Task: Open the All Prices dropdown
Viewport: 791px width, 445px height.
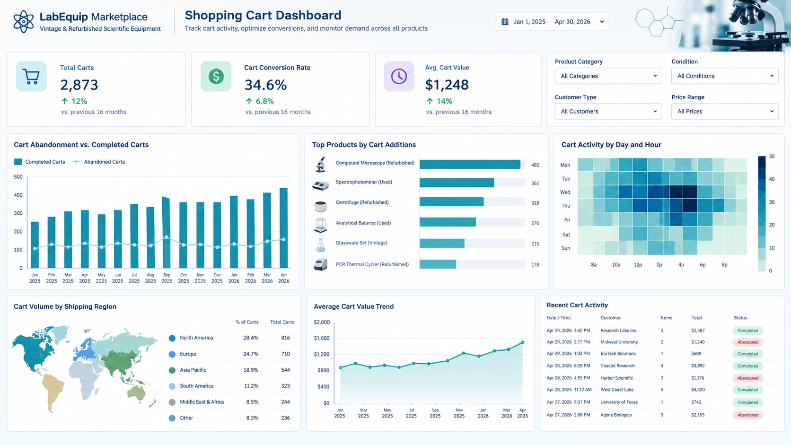Action: 725,112
